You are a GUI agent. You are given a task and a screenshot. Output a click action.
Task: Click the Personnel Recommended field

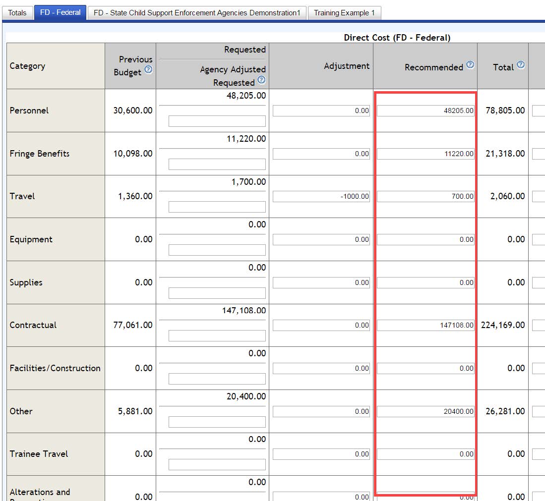pos(425,111)
